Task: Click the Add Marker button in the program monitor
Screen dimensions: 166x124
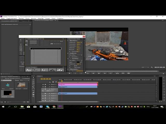Action: (x=70, y=73)
